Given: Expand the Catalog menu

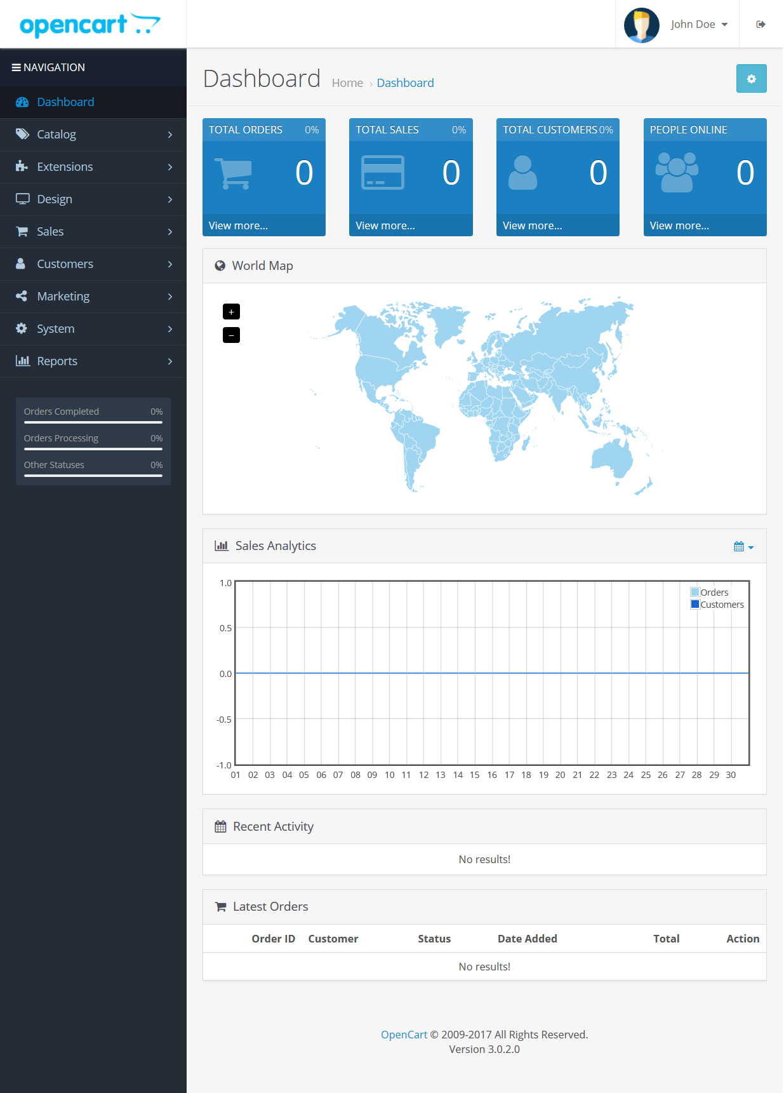Looking at the screenshot, I should tap(93, 135).
